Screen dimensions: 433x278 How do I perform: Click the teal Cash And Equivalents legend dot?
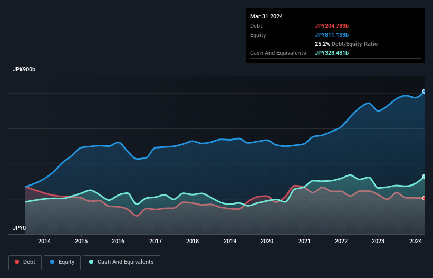91,262
